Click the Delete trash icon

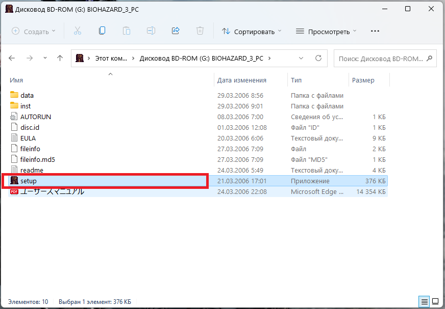click(200, 31)
